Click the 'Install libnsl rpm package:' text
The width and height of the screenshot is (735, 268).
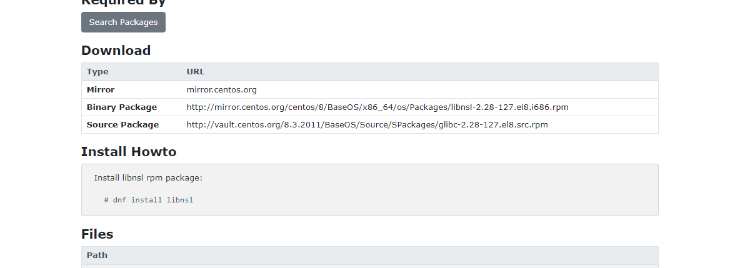[148, 178]
